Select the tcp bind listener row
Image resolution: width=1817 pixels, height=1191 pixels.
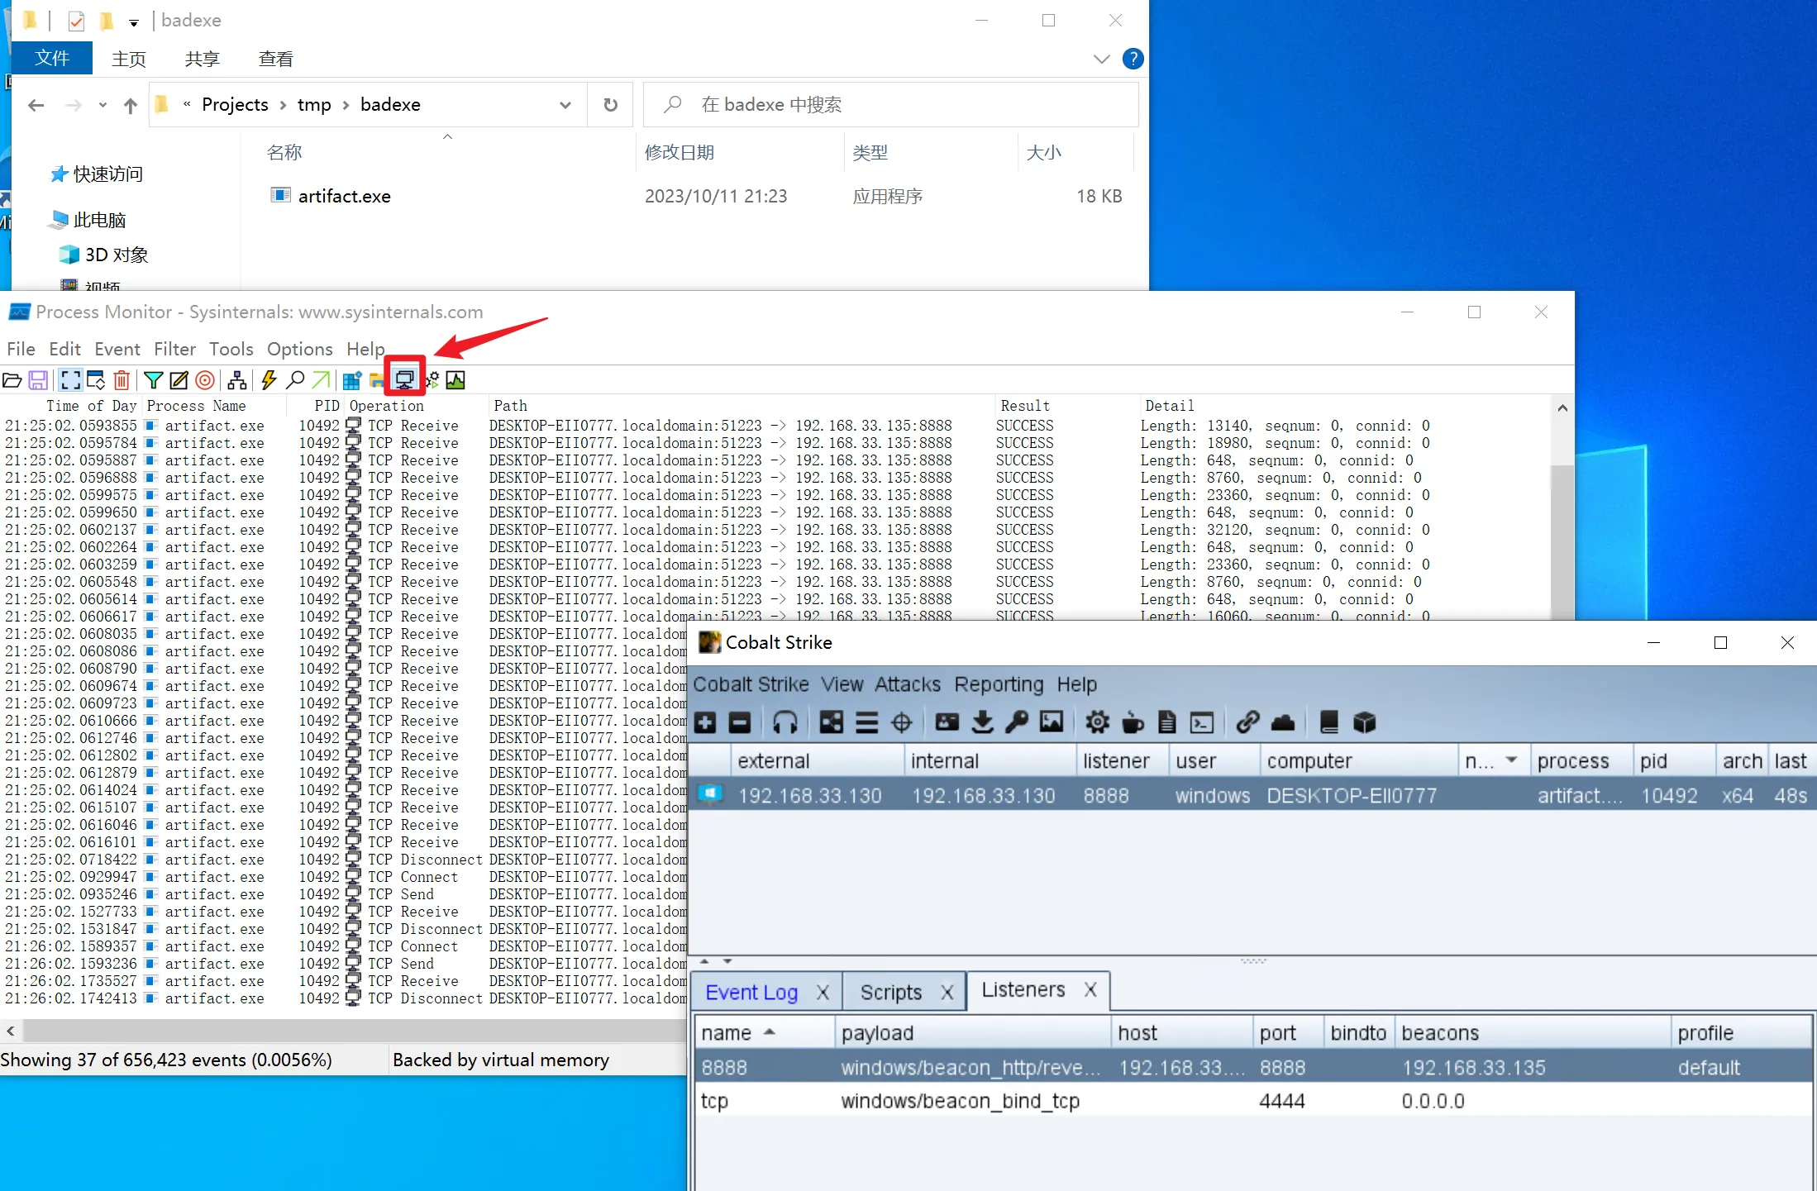909,1101
